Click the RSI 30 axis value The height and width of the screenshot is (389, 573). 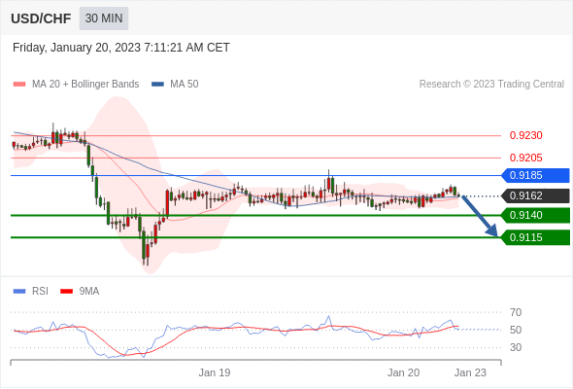coord(516,347)
